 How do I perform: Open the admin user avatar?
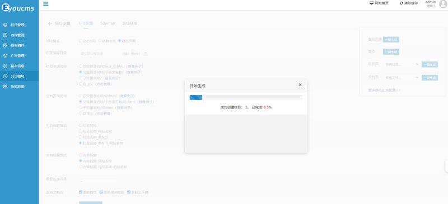pos(443,4)
